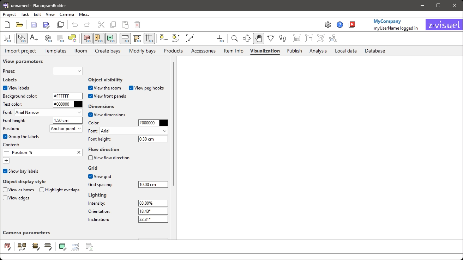The width and height of the screenshot is (463, 260).
Task: Open video tutorials icon
Action: coord(352,25)
